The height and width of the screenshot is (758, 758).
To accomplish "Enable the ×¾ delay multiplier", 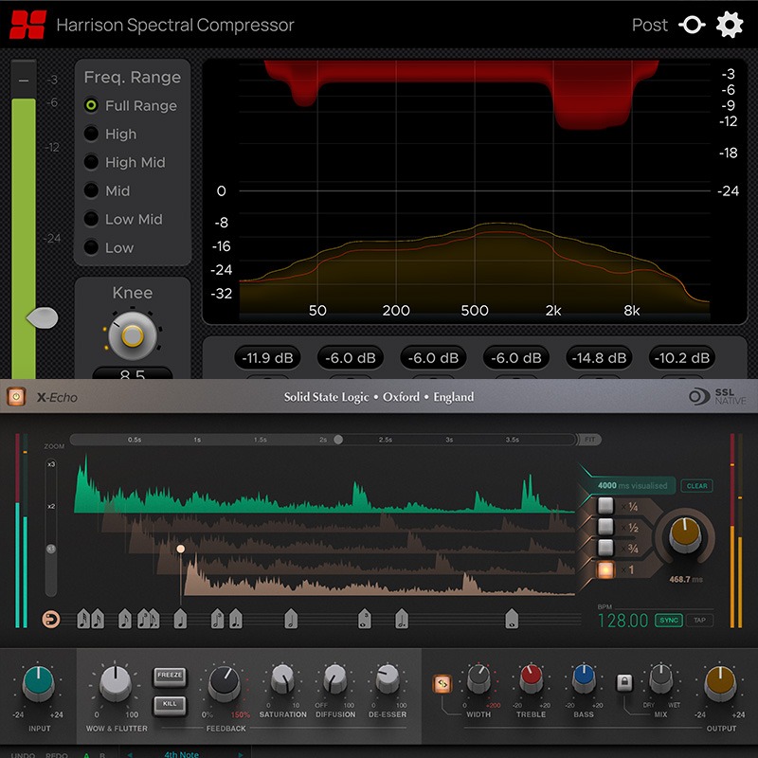I will (605, 548).
